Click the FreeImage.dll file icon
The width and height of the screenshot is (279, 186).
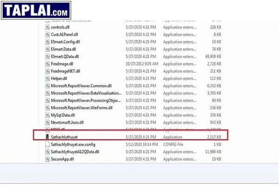46,64
